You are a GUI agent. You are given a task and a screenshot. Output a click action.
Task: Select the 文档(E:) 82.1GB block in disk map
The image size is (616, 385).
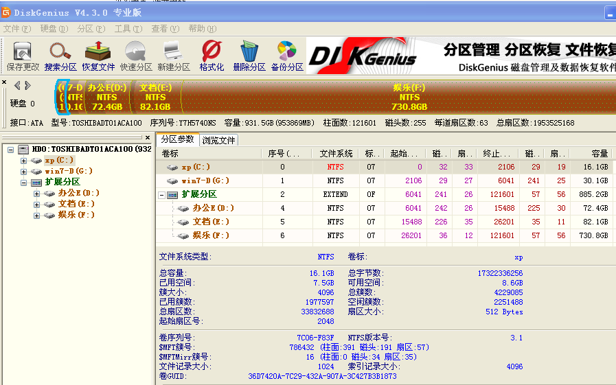coord(156,97)
